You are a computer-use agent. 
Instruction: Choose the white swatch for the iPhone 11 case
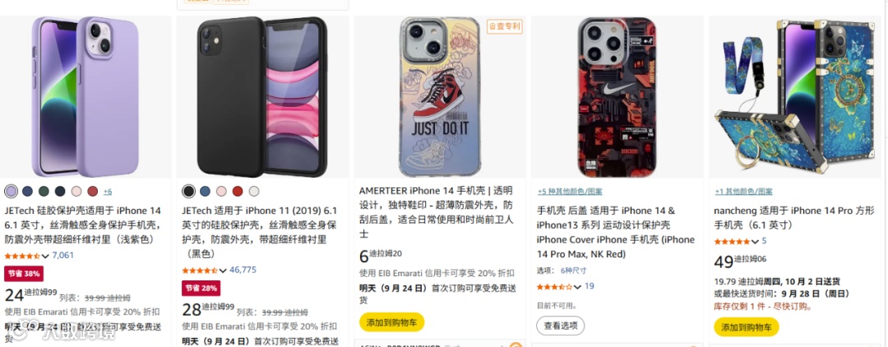click(254, 192)
